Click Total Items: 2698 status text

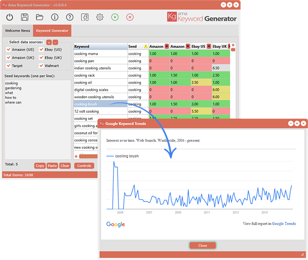point(18,175)
